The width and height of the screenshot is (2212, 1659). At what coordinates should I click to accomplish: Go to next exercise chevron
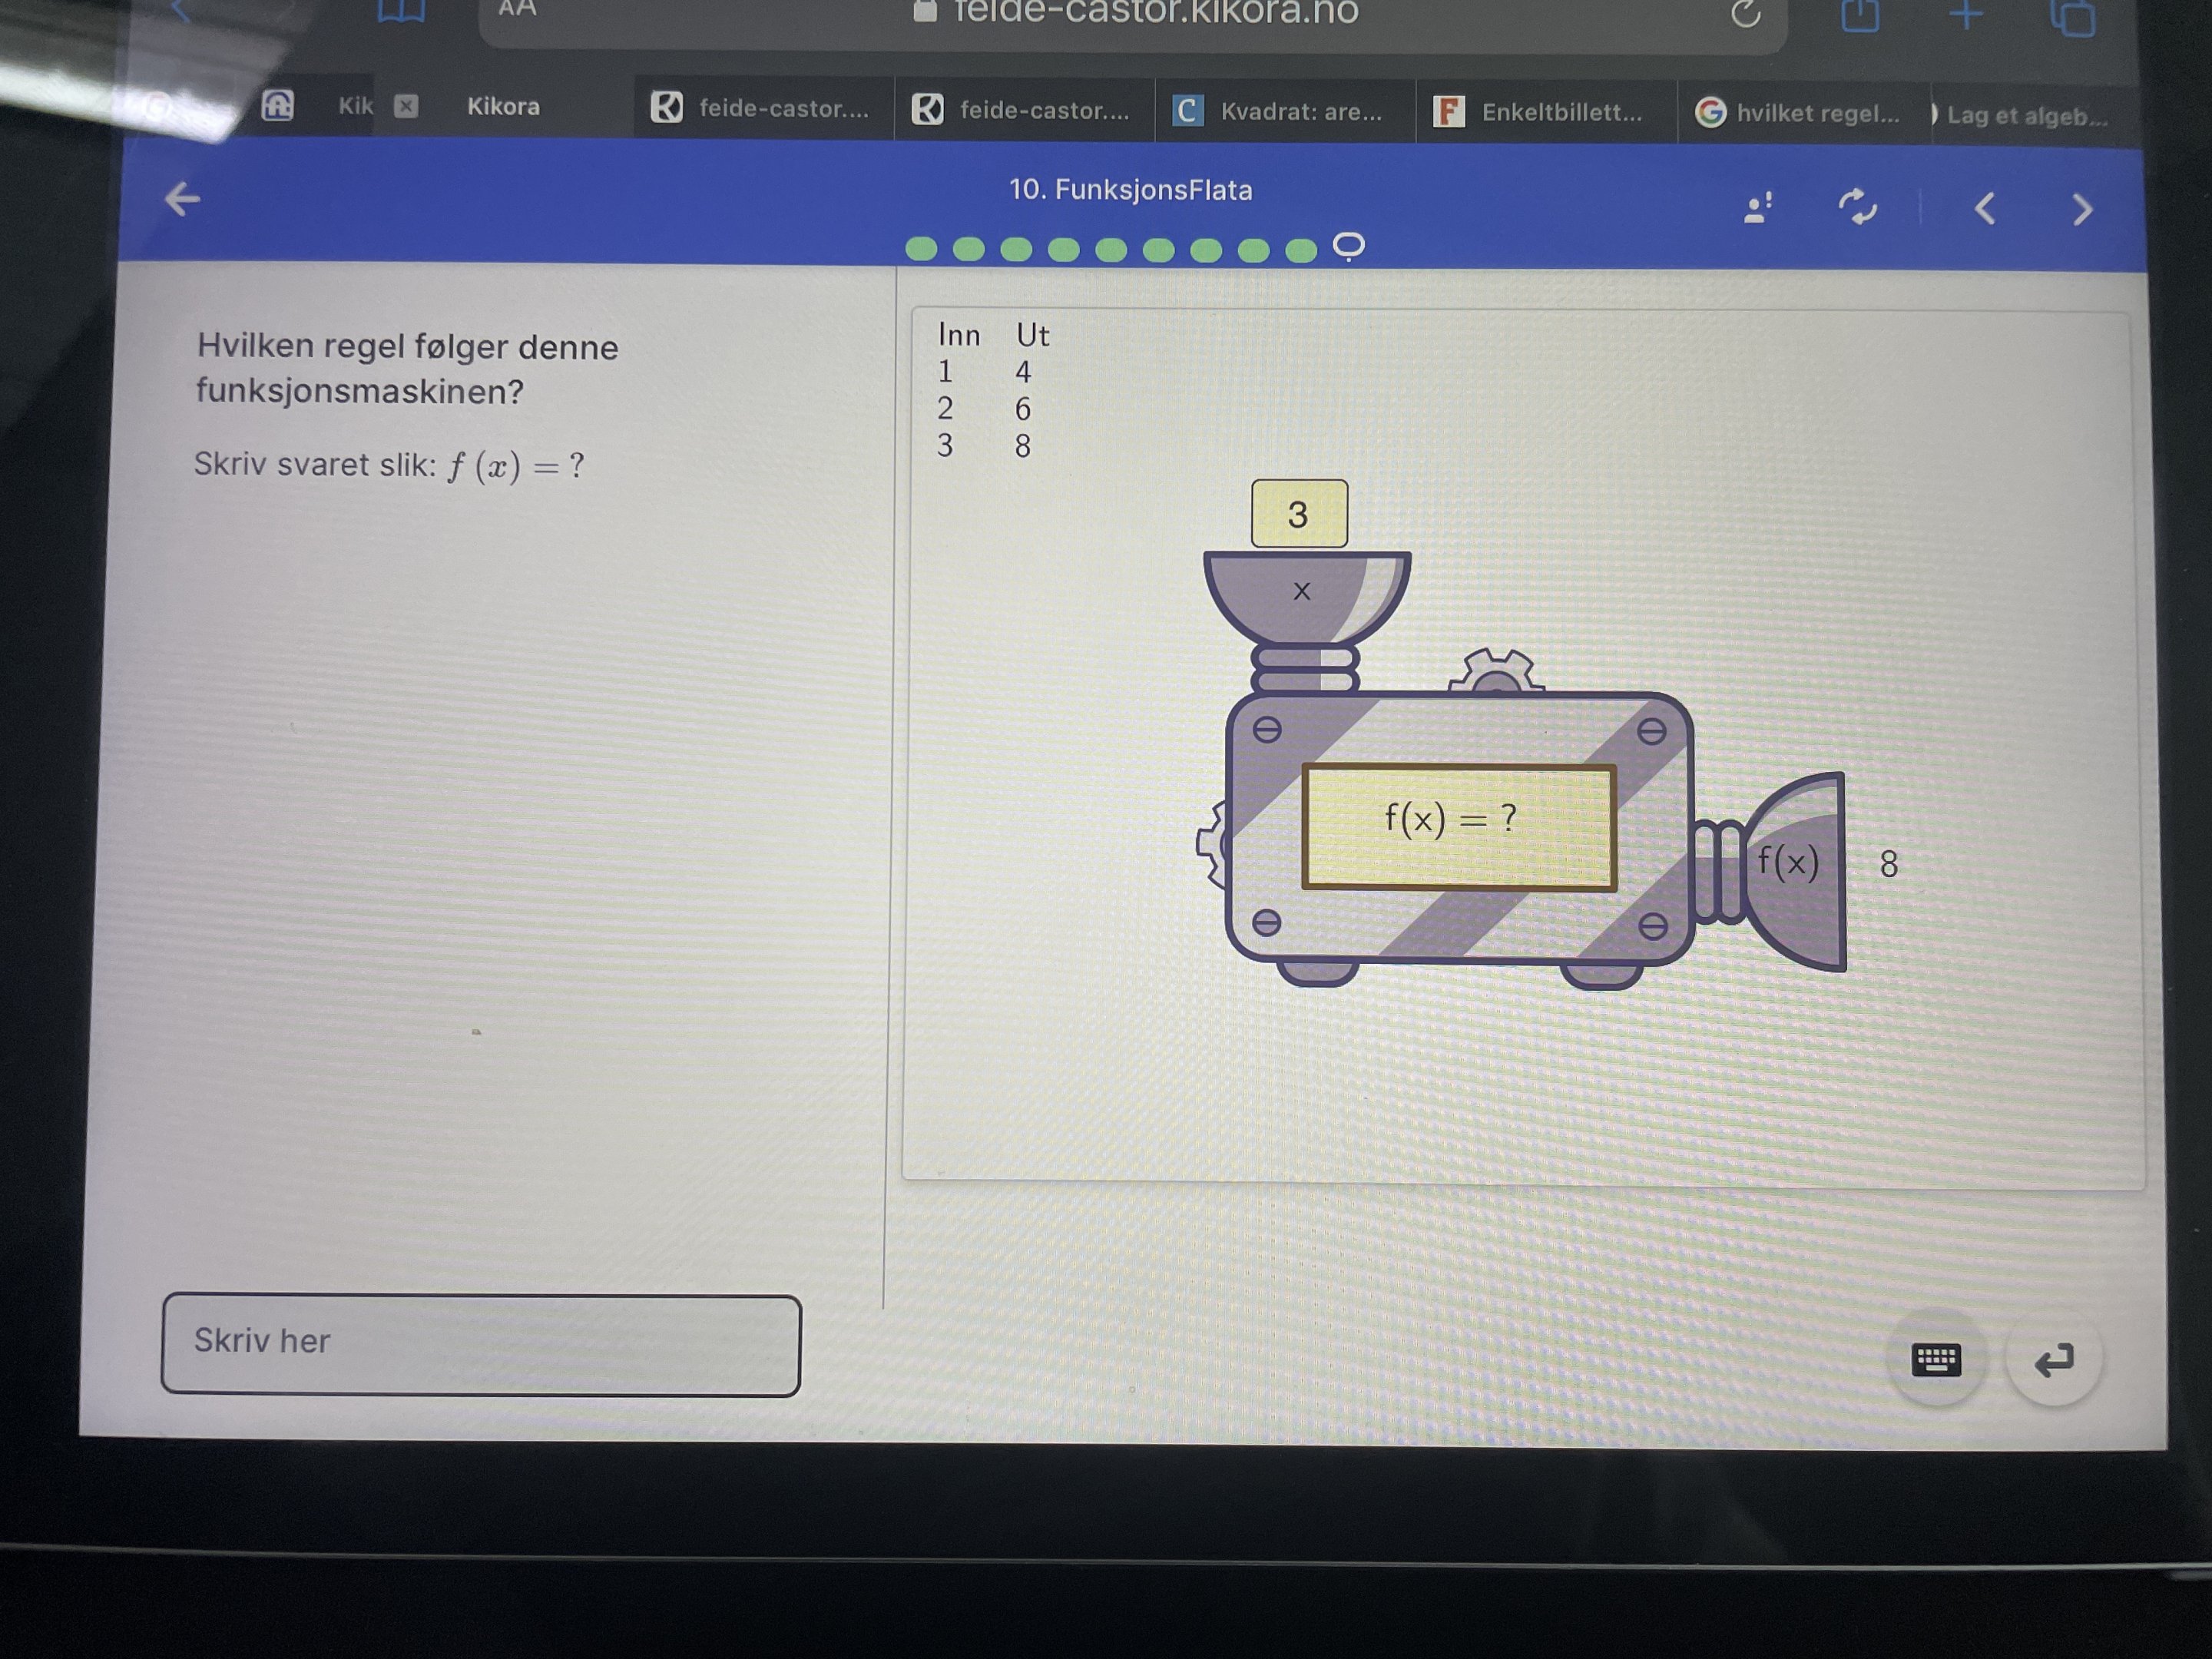coord(2082,210)
